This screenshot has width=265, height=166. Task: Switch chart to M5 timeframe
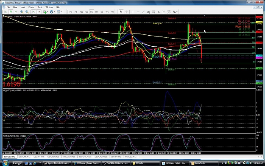[76, 12]
